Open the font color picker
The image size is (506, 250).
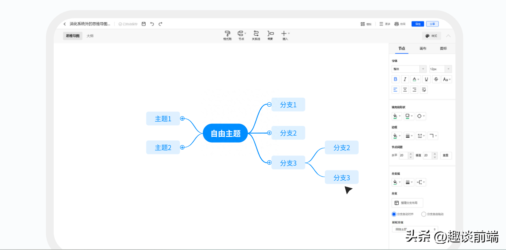416,79
